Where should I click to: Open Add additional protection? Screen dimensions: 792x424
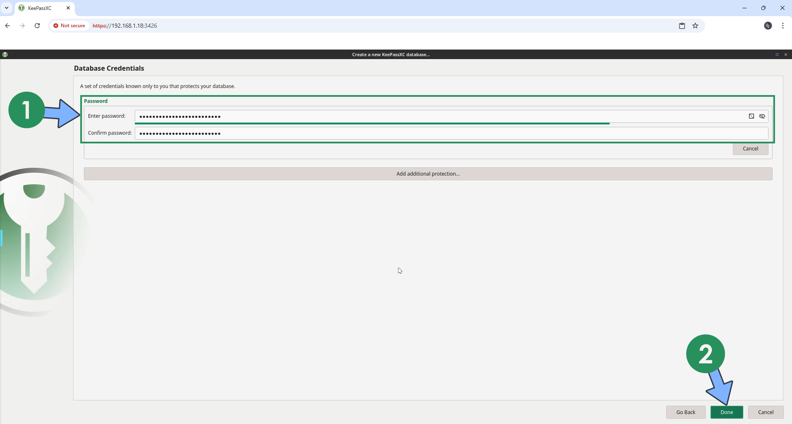coord(428,174)
